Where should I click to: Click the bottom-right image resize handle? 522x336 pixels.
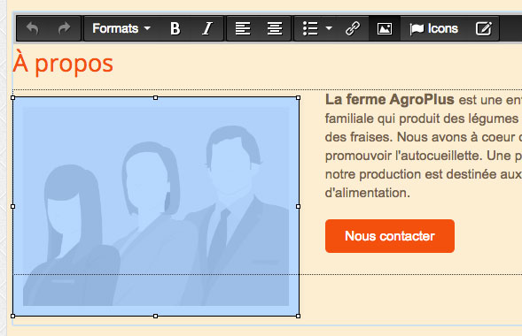(299, 316)
